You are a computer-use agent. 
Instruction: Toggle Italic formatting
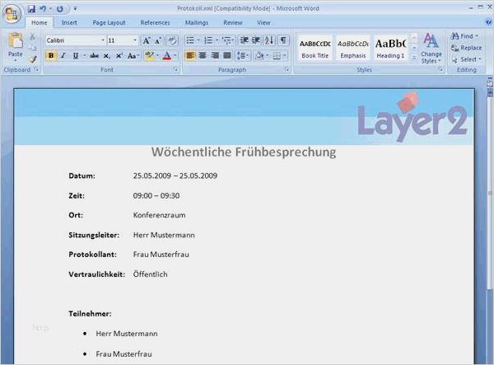(x=63, y=56)
